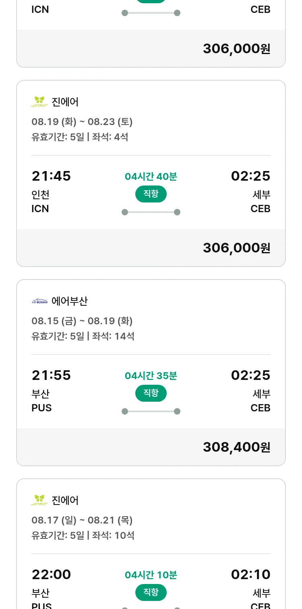Click the 04시간 35분 flight duration
The image size is (302, 609).
coord(151,375)
